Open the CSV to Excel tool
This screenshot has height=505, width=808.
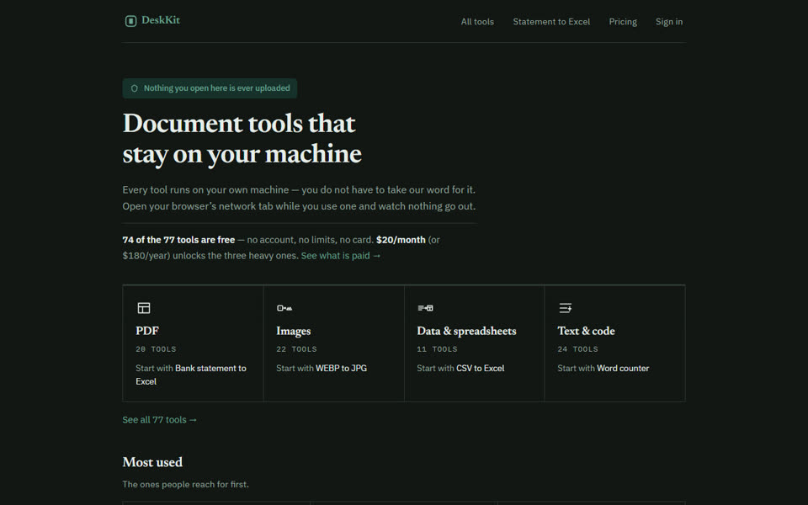click(x=481, y=368)
